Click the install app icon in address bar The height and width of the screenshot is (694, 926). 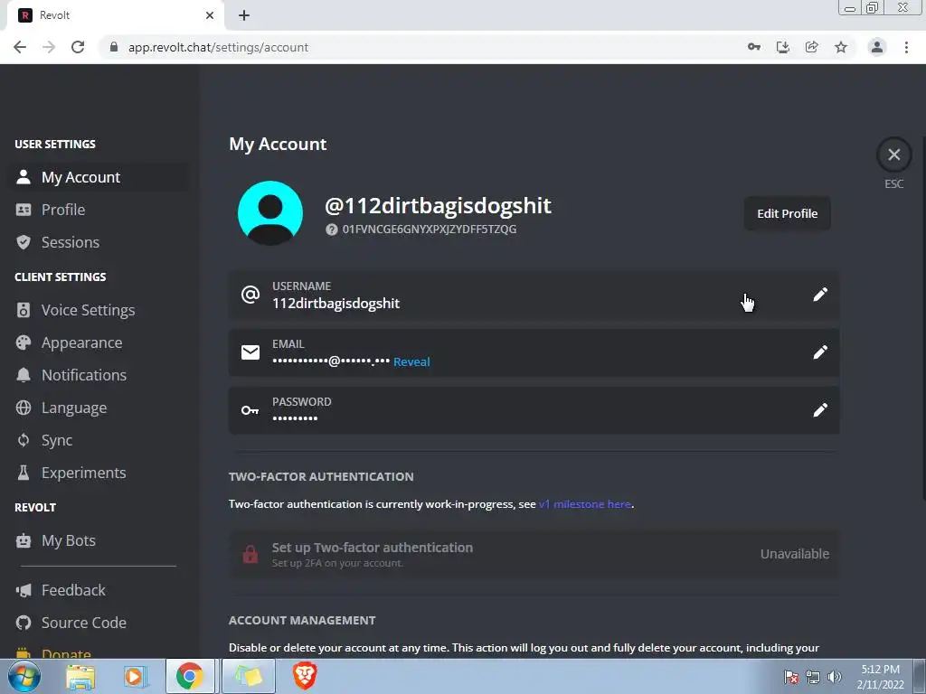783,47
